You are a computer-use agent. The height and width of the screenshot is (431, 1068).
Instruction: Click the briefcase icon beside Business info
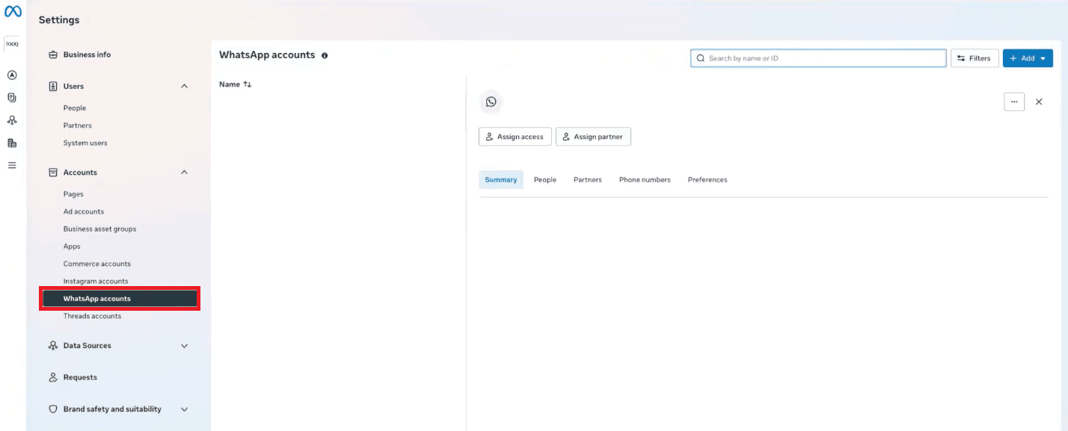(x=53, y=55)
